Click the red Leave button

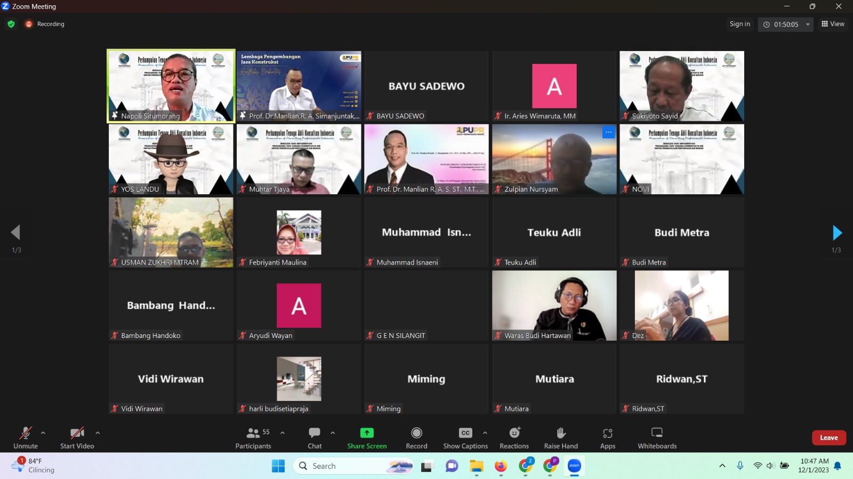828,437
